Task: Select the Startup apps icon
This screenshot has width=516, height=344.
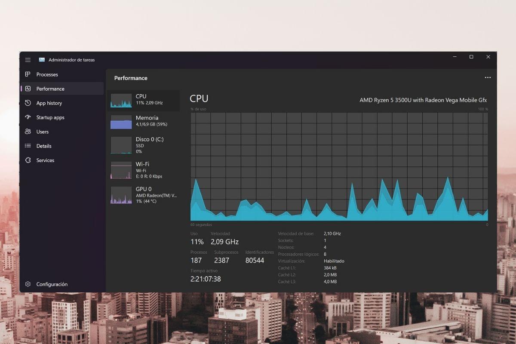Action: tap(28, 117)
